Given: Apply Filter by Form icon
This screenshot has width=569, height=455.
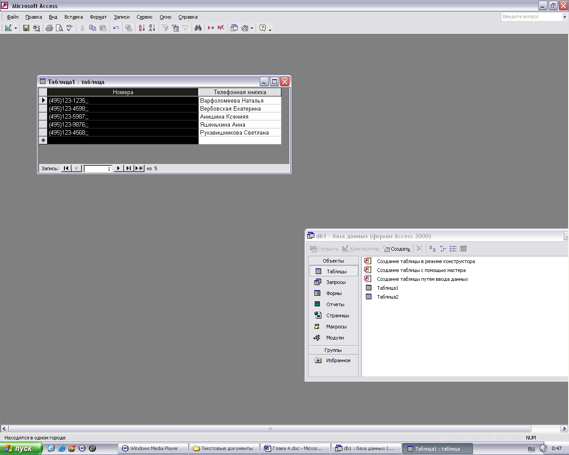Looking at the screenshot, I should [175, 28].
